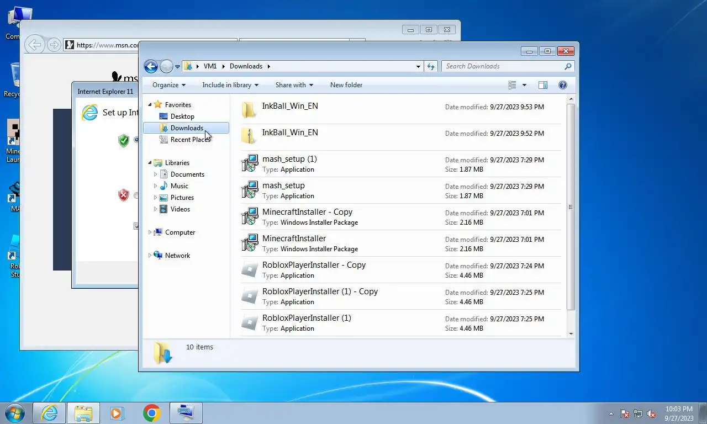
Task: Show hidden system tray icons
Action: [x=611, y=414]
